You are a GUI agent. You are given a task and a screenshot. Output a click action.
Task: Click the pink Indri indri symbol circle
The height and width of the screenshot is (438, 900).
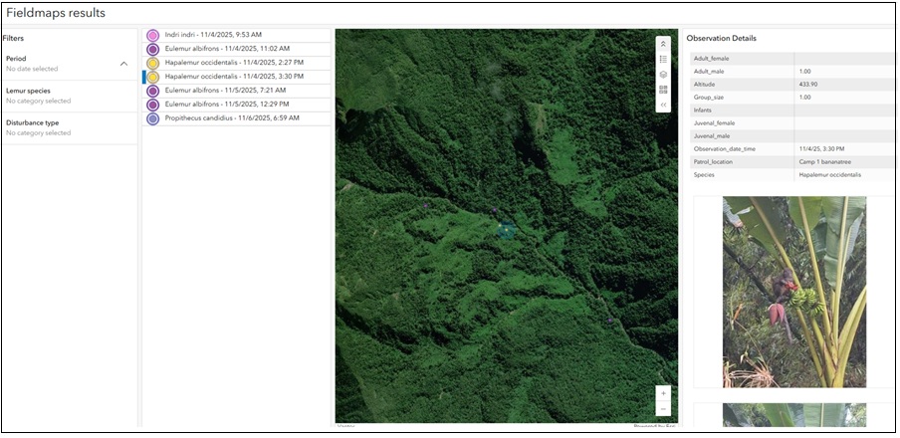coord(153,35)
